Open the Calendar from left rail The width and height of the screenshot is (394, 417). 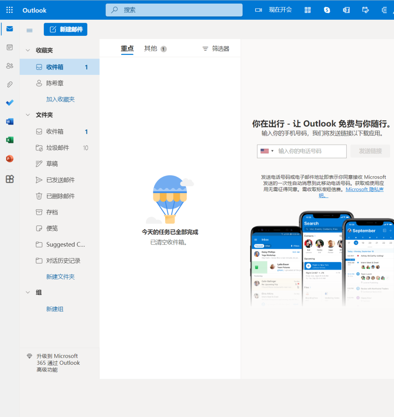(x=10, y=48)
